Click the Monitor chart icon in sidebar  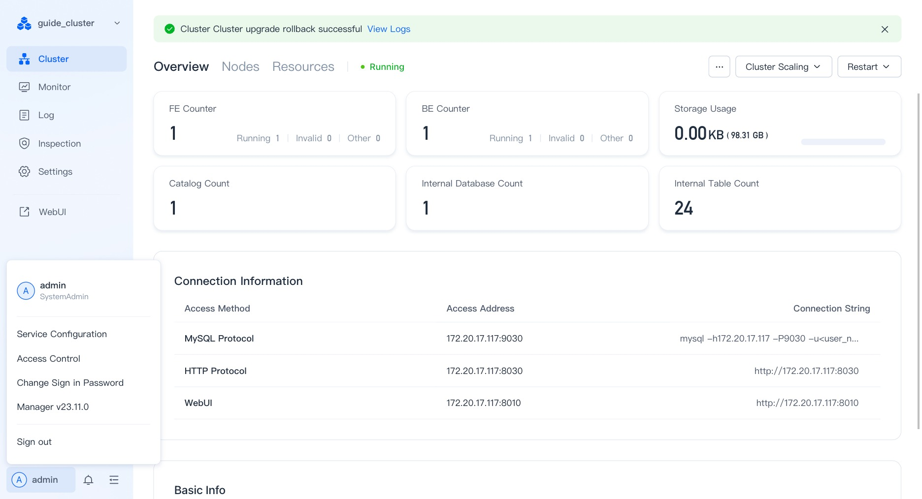tap(24, 87)
